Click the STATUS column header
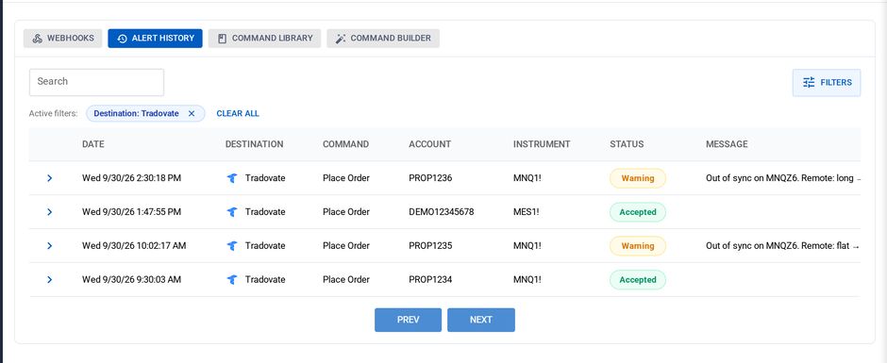Screen dimensions: 887x363 pyautogui.click(x=627, y=144)
